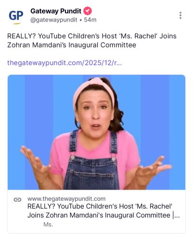Open the Ms. Rachel preview image
The height and width of the screenshot is (240, 193).
[96, 132]
